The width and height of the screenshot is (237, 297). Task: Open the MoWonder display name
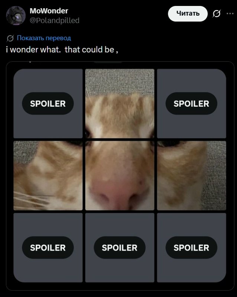[49, 11]
